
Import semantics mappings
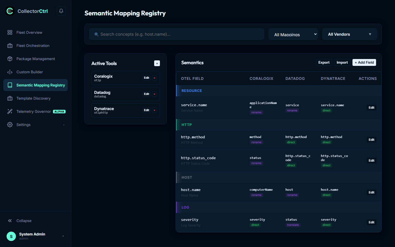(342, 63)
